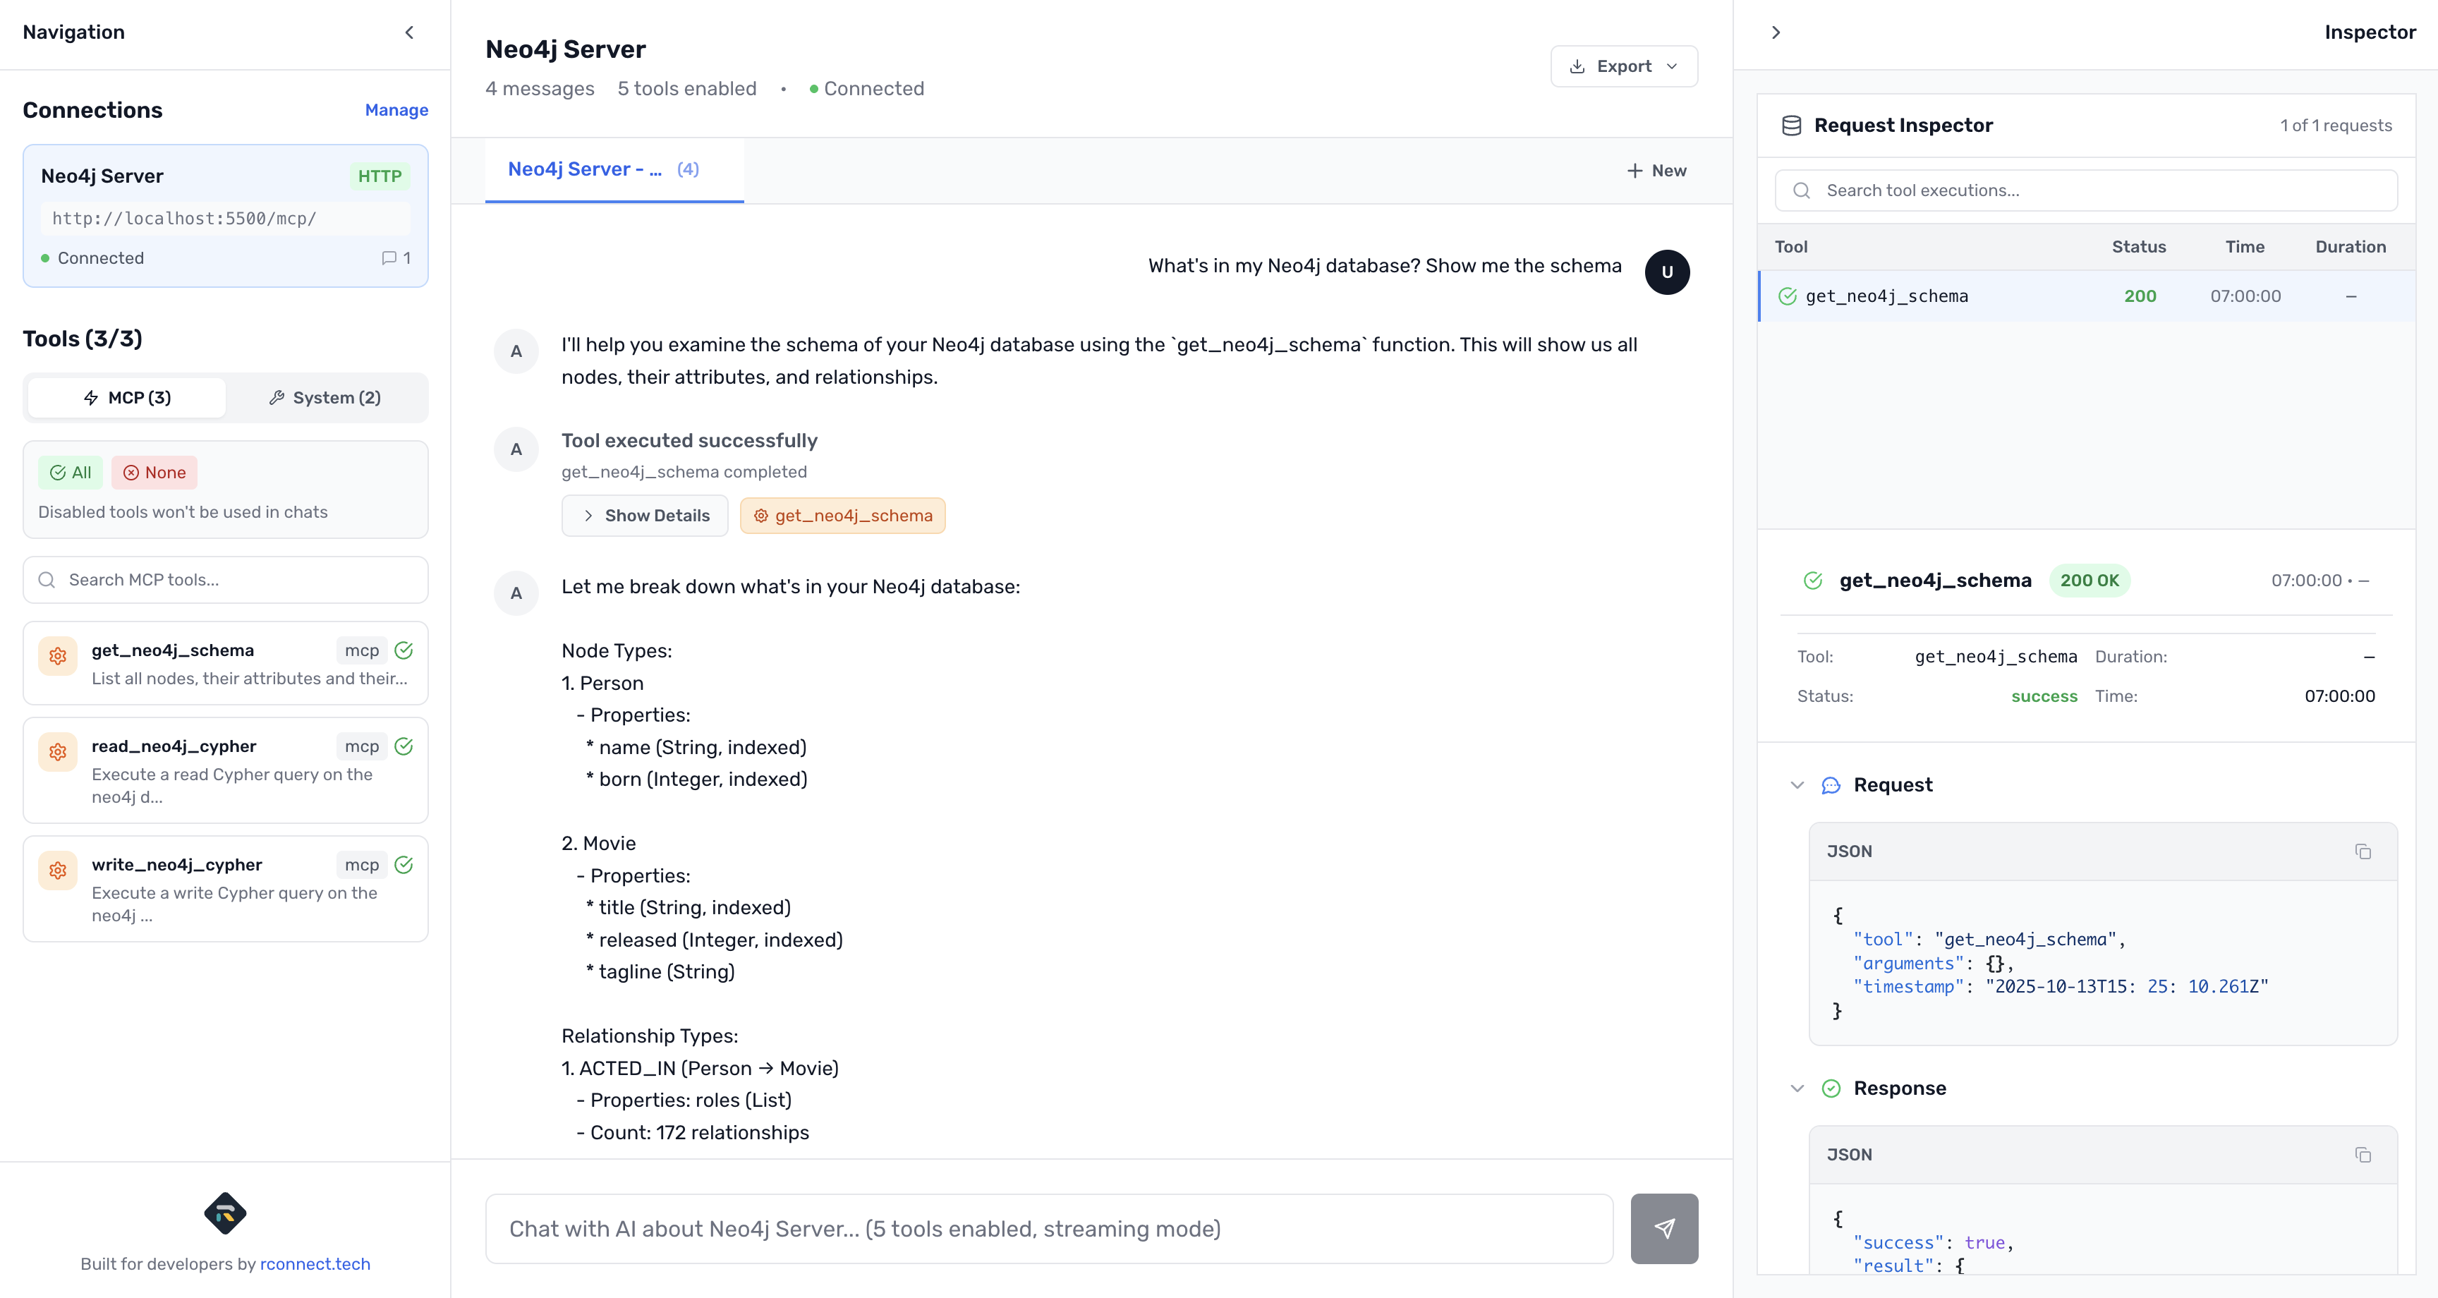The width and height of the screenshot is (2438, 1298).
Task: Copy the Request JSON block
Action: [x=2363, y=851]
